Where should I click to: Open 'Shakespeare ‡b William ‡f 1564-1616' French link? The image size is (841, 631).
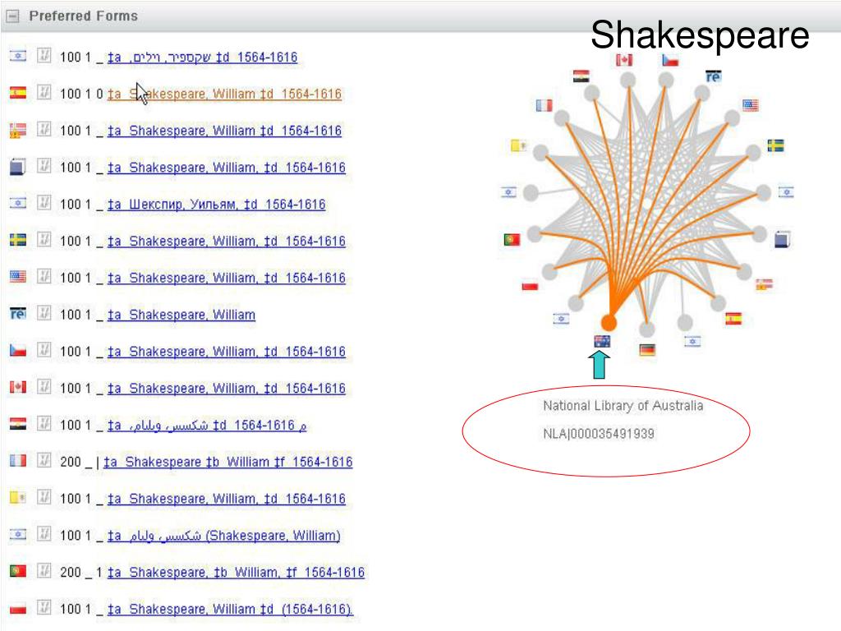228,462
